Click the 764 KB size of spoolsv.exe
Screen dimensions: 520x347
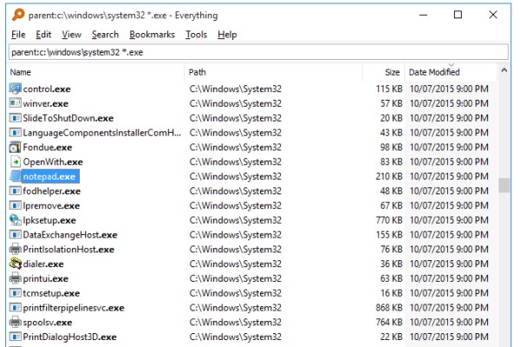tap(389, 323)
